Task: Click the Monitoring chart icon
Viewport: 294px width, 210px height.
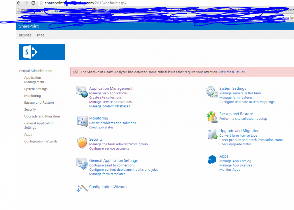Action: point(82,121)
